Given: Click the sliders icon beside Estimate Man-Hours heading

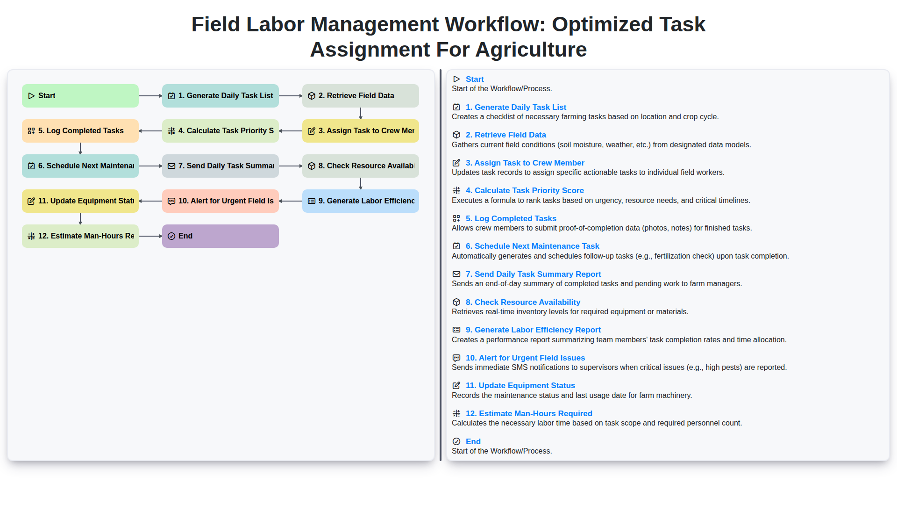Looking at the screenshot, I should pyautogui.click(x=456, y=413).
